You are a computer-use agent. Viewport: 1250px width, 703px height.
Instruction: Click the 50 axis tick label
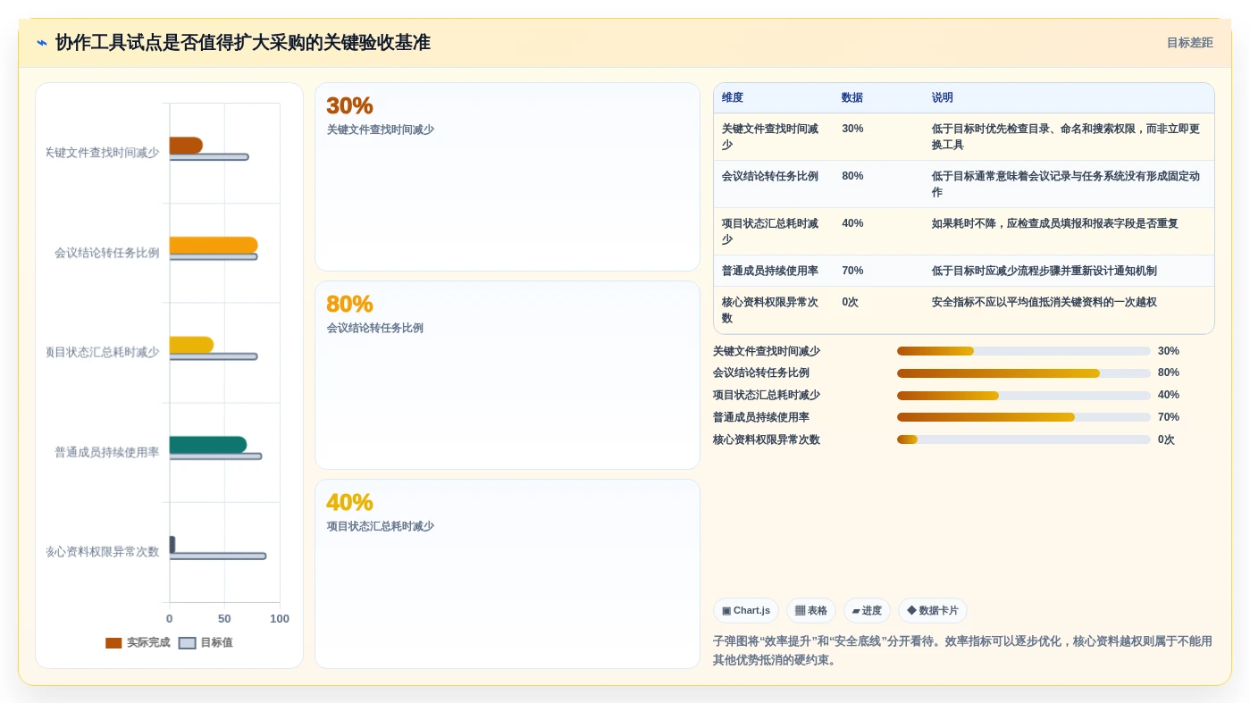pyautogui.click(x=224, y=619)
